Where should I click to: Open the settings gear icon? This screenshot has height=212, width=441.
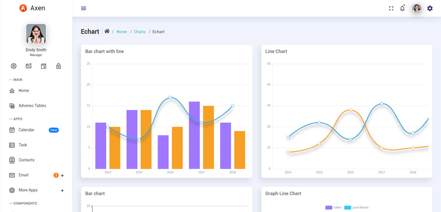coord(430,8)
